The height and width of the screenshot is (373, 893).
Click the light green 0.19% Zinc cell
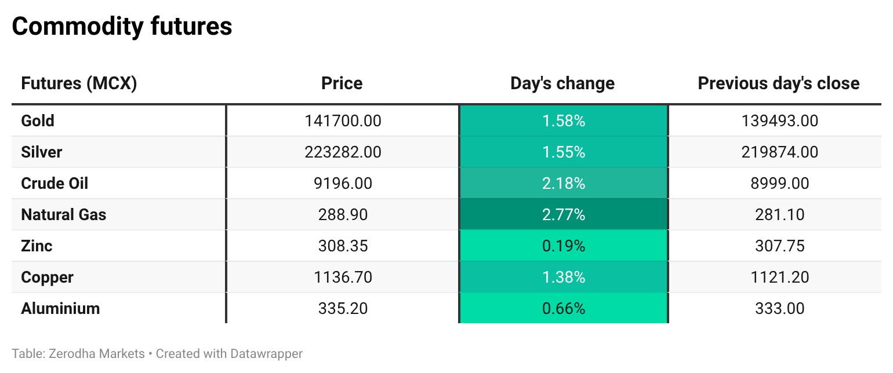point(564,246)
